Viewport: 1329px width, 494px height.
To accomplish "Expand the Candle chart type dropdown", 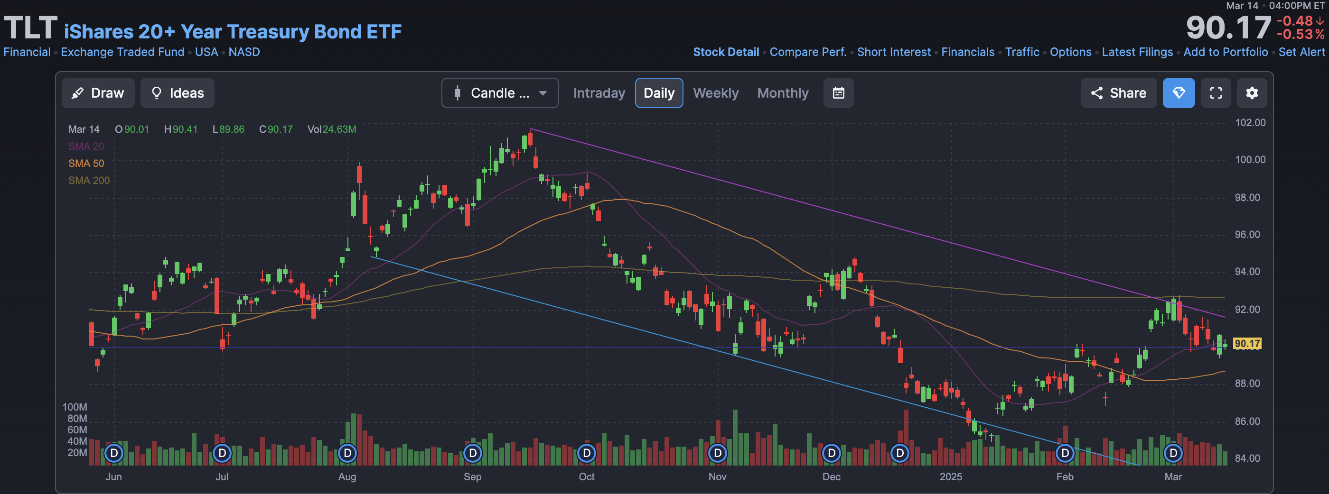I will pos(500,93).
